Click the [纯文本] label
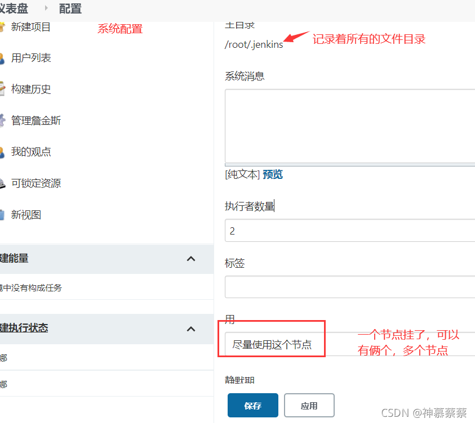Image resolution: width=475 pixels, height=423 pixels. click(242, 174)
